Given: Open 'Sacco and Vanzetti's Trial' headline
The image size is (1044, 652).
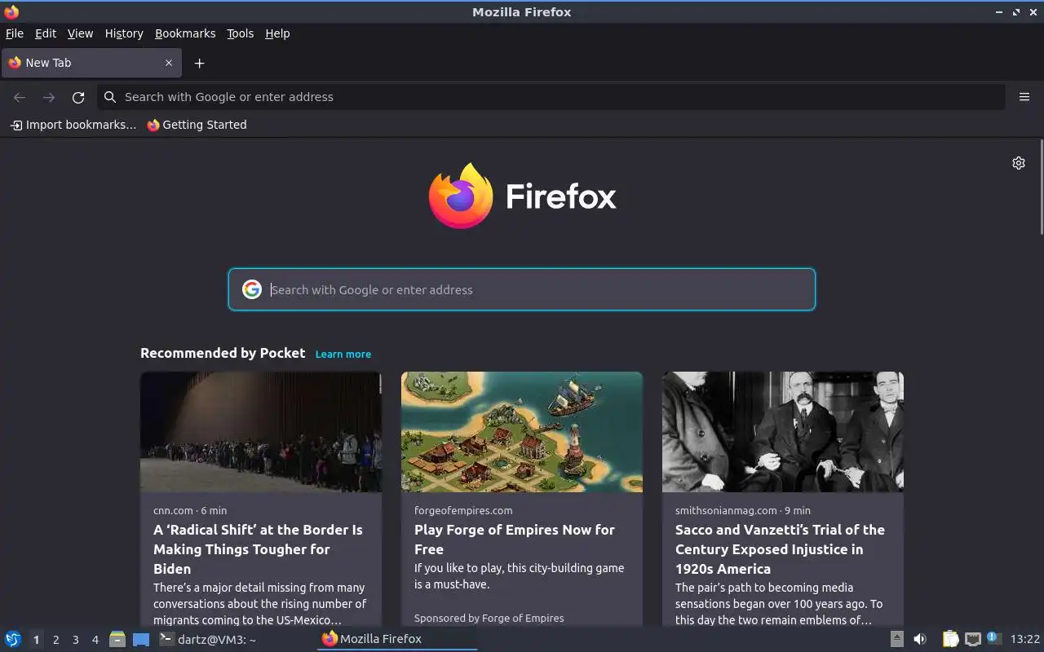Looking at the screenshot, I should point(780,549).
